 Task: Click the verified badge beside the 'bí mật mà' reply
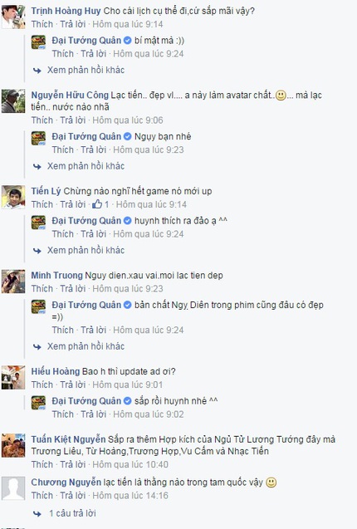pos(128,41)
